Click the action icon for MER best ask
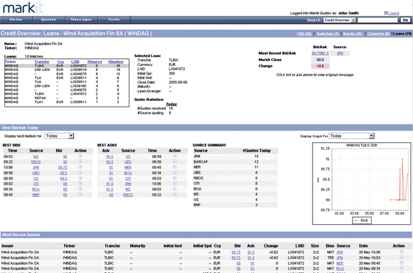This screenshot has height=273, width=413. pyautogui.click(x=175, y=167)
